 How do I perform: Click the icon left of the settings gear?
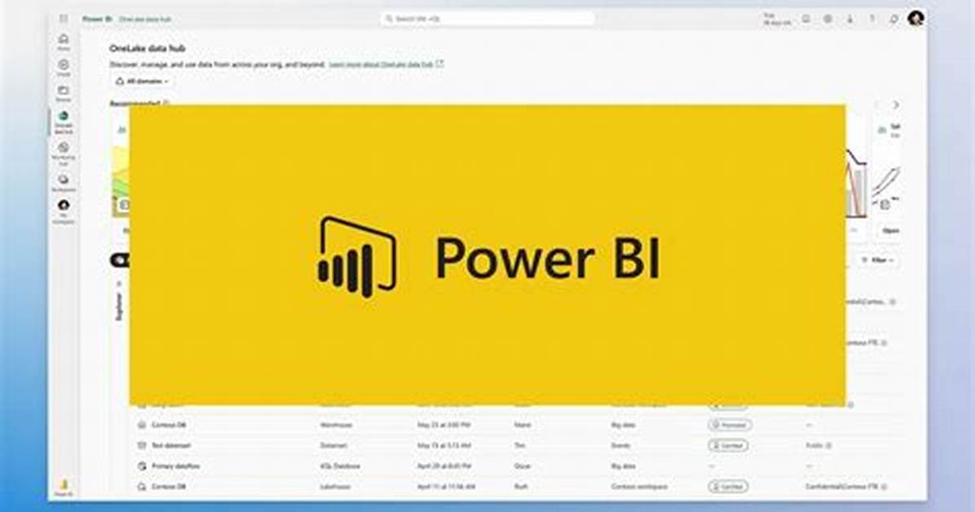click(x=806, y=20)
